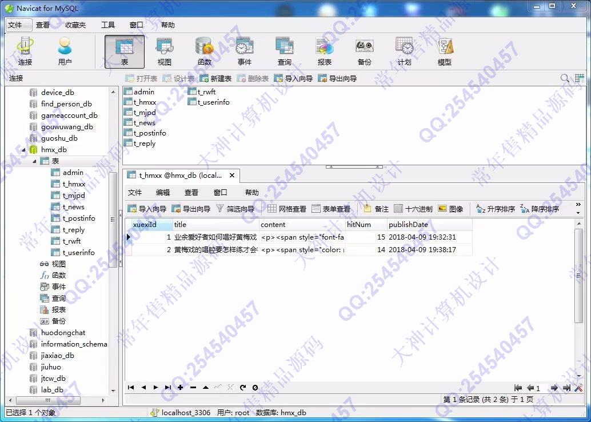Image resolution: width=591 pixels, height=422 pixels.
Task: Go to last record navigation icon
Action: [167, 387]
